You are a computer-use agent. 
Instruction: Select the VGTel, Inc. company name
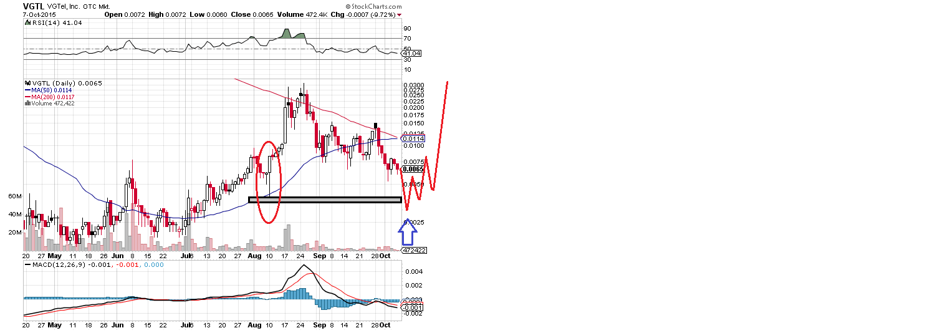[65, 7]
